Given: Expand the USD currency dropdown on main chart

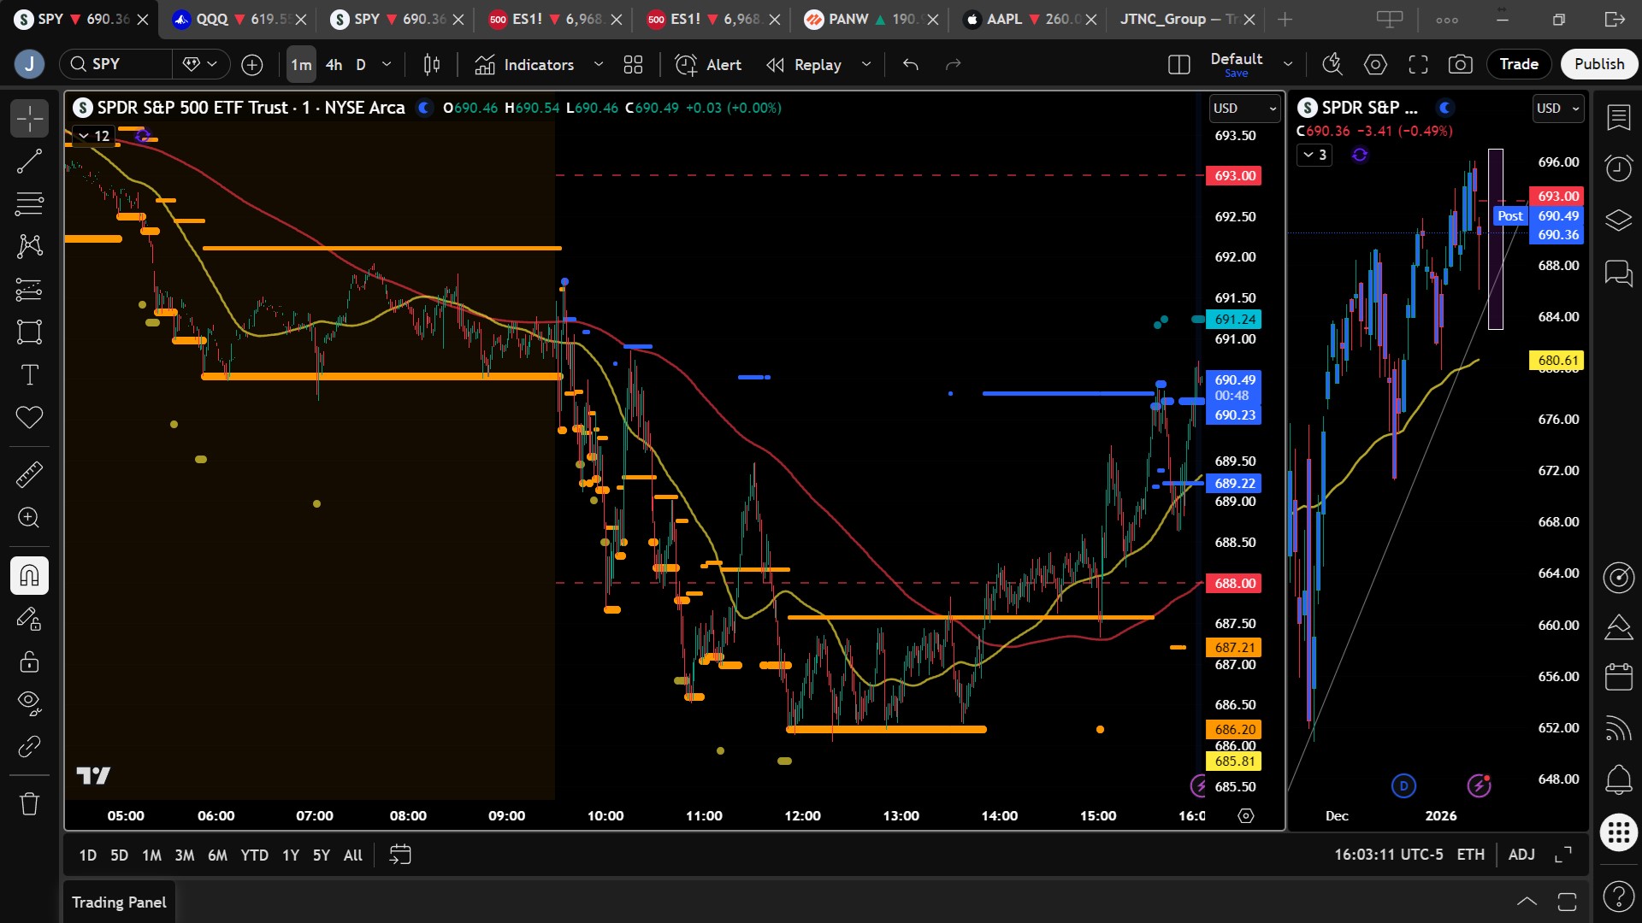Looking at the screenshot, I should [x=1244, y=109].
